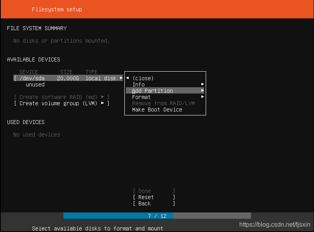Open Create volume group (LVM)
The width and height of the screenshot is (314, 232).
click(x=62, y=103)
